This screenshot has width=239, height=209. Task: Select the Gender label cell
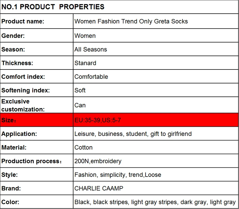point(37,35)
